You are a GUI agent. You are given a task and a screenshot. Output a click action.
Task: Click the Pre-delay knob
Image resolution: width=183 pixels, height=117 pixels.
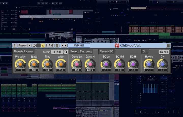20,64
